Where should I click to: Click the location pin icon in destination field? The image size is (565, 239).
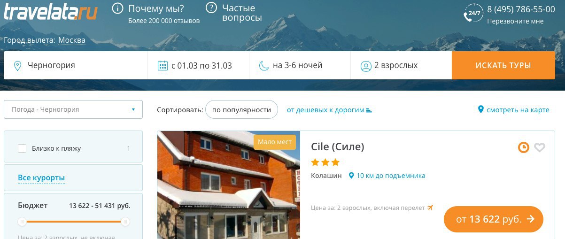pos(18,66)
